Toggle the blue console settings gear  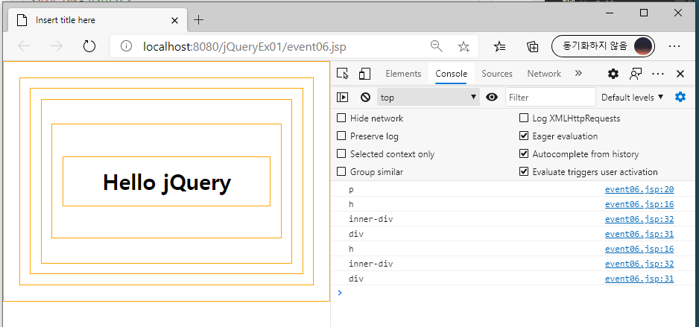click(680, 97)
